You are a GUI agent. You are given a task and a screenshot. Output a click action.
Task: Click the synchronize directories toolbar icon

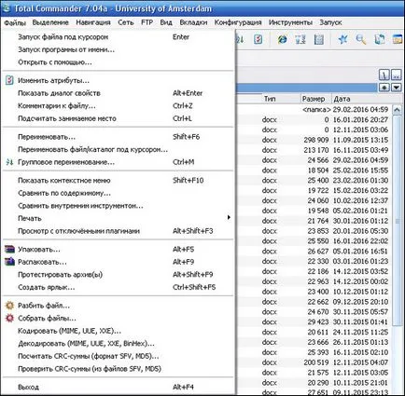tap(379, 39)
